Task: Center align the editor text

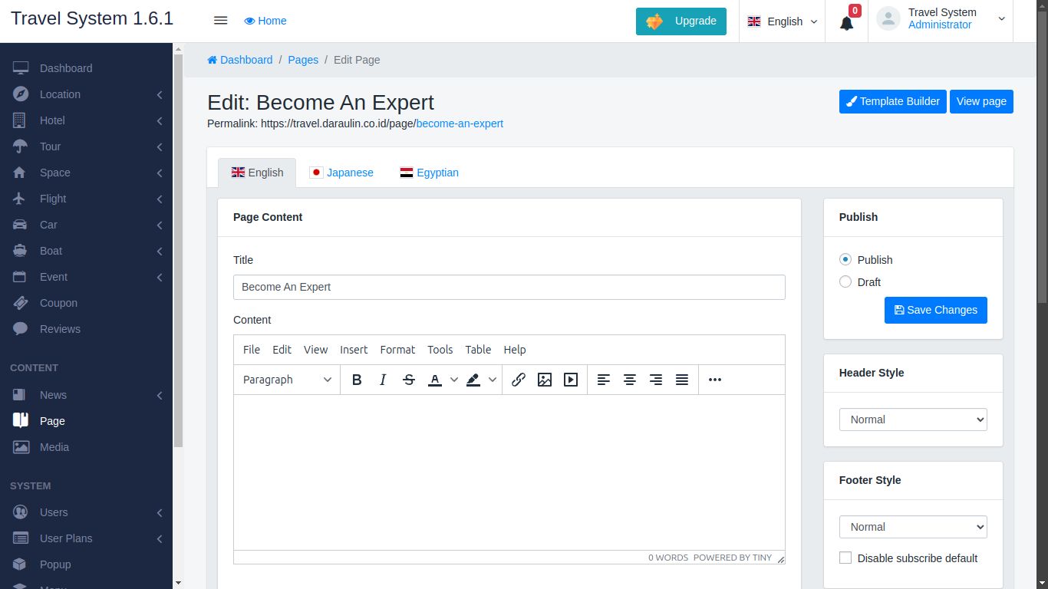Action: (x=630, y=380)
